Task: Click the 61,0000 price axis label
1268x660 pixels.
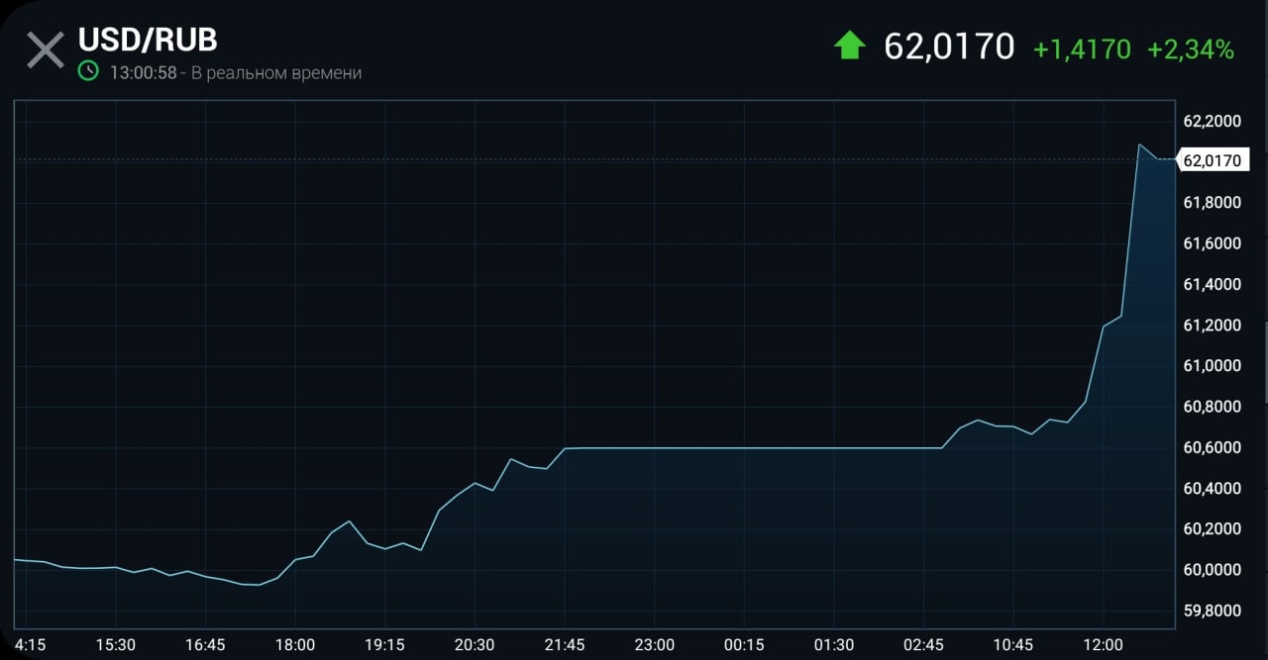Action: [1212, 365]
